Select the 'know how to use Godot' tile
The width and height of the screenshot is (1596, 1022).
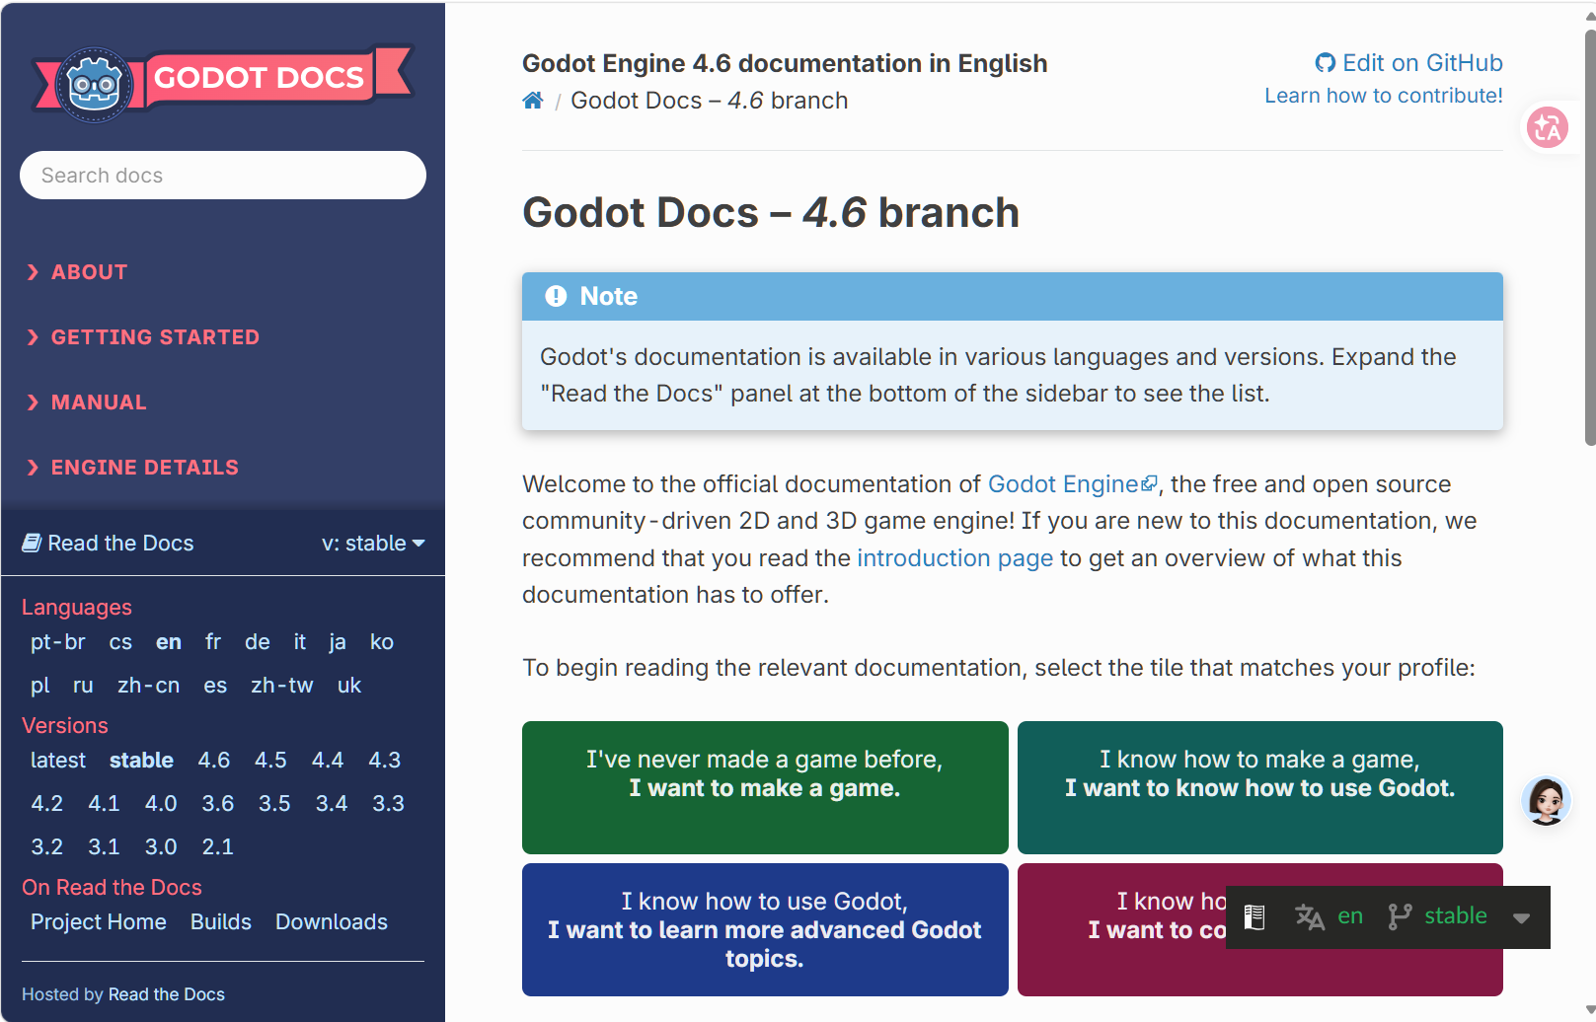coord(1260,787)
